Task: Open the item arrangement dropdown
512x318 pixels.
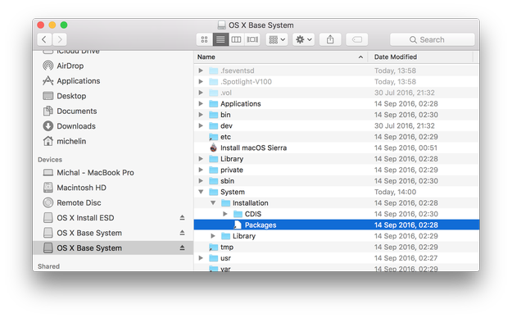Action: (x=277, y=39)
